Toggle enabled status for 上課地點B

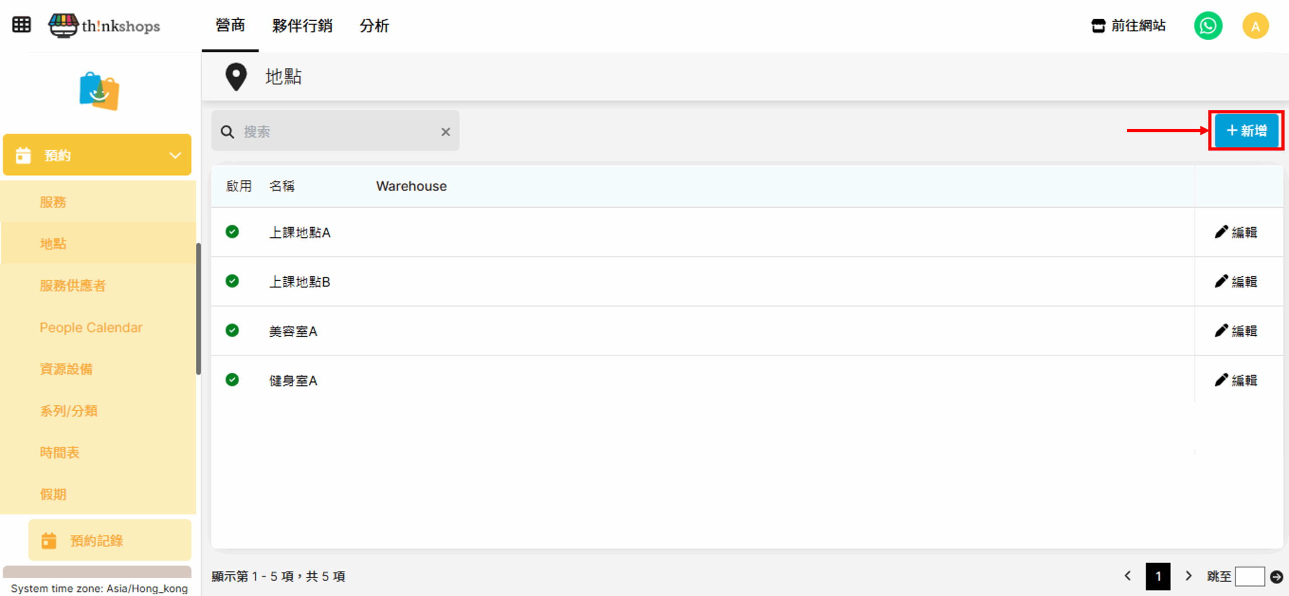(x=232, y=281)
